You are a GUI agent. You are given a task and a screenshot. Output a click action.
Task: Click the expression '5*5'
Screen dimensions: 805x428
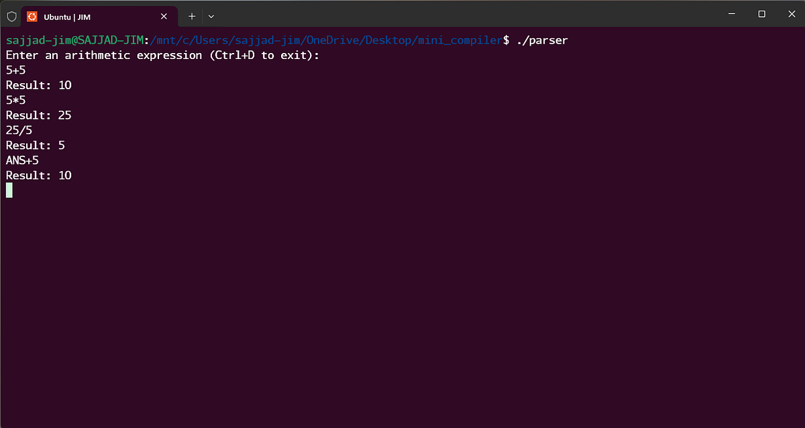15,99
